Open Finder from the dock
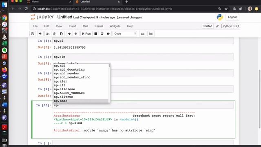This screenshot has width=261, height=147. coord(4,5)
